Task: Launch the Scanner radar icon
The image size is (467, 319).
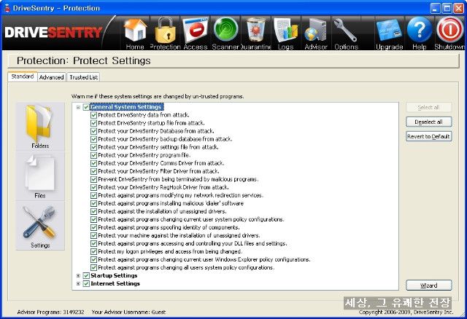Action: point(225,33)
